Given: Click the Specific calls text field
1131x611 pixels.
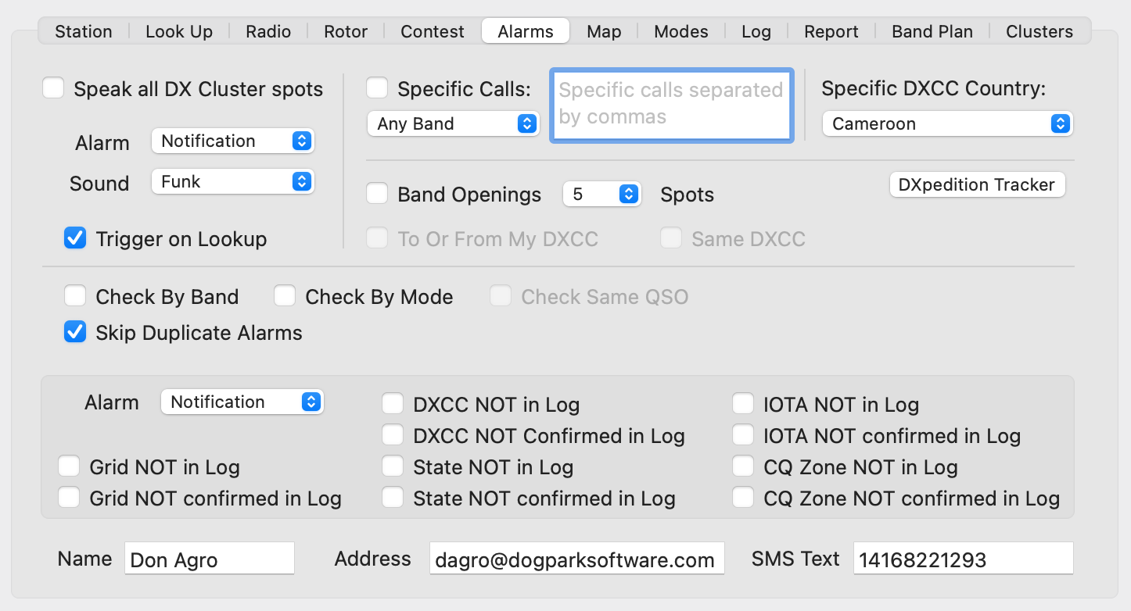Looking at the screenshot, I should click(x=671, y=105).
